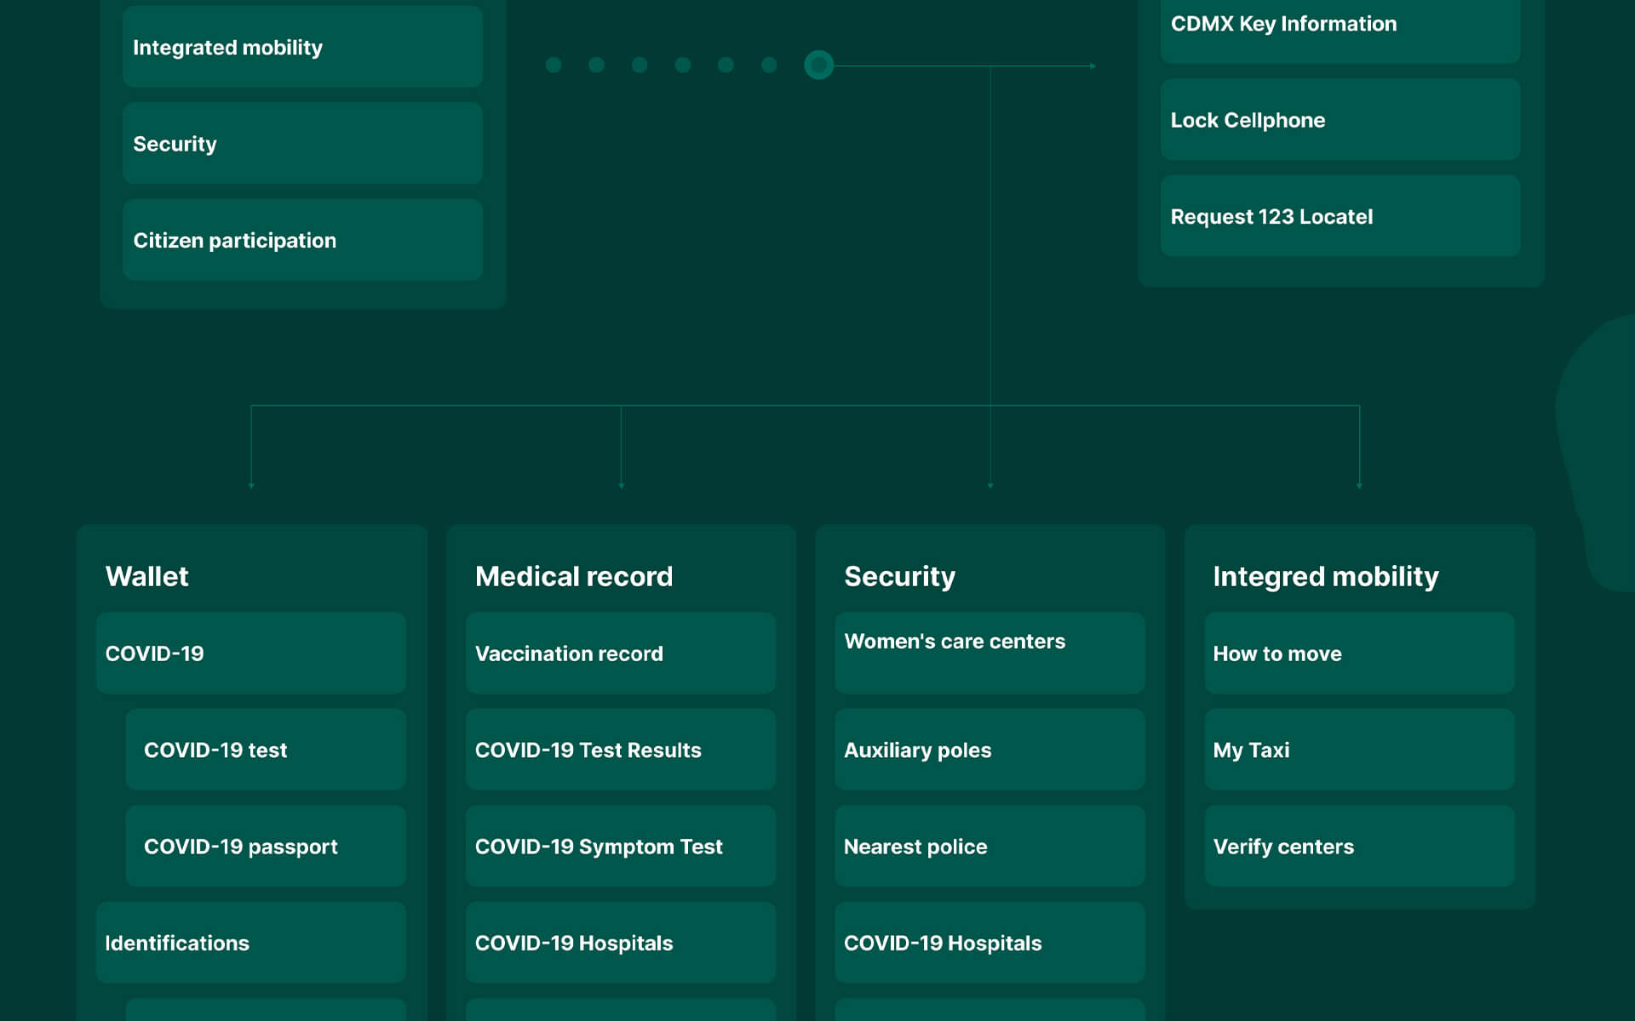
Task: Select the COVID-19 test sub-item
Action: 265,750
